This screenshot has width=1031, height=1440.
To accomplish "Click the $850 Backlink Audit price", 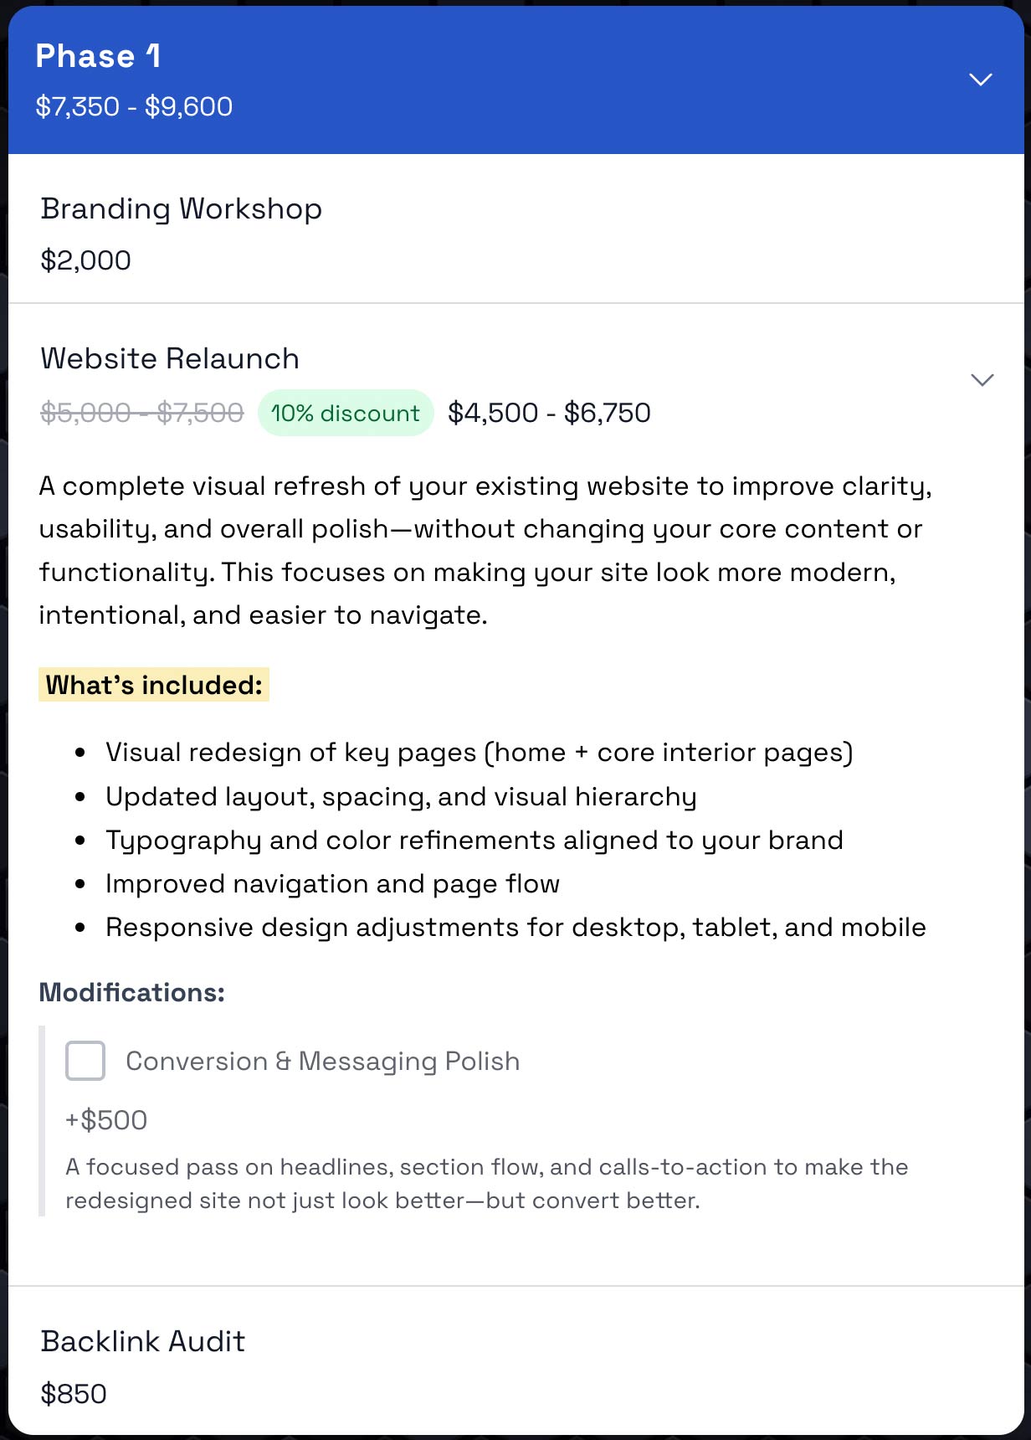I will coord(73,1393).
